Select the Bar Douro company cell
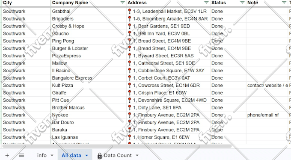 [89, 122]
